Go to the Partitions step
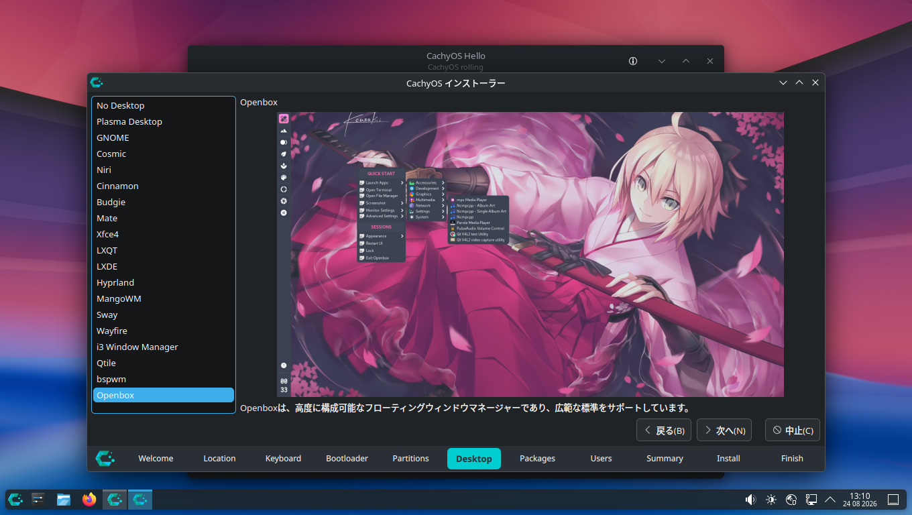The width and height of the screenshot is (912, 515). (410, 459)
